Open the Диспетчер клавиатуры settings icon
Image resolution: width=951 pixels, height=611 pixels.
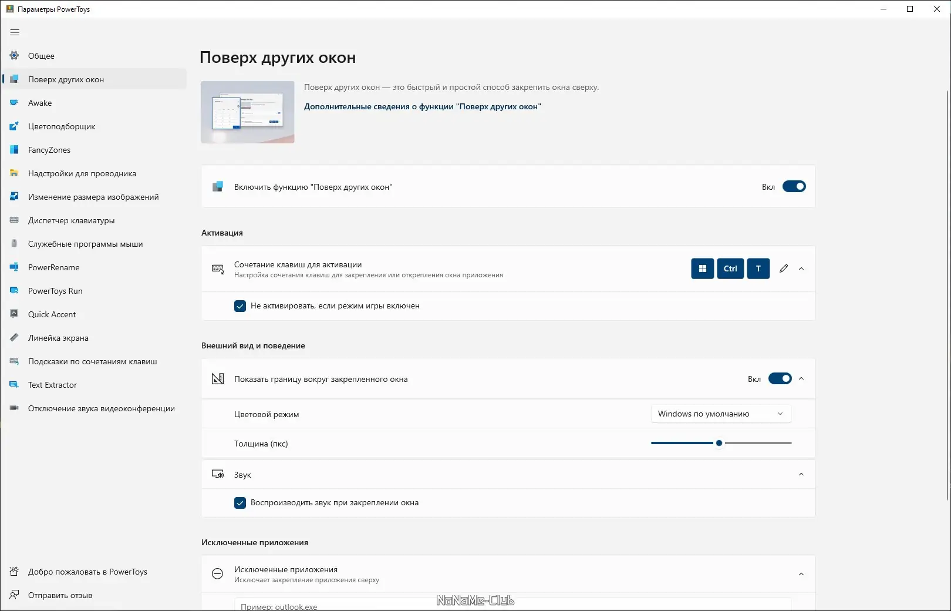tap(14, 220)
